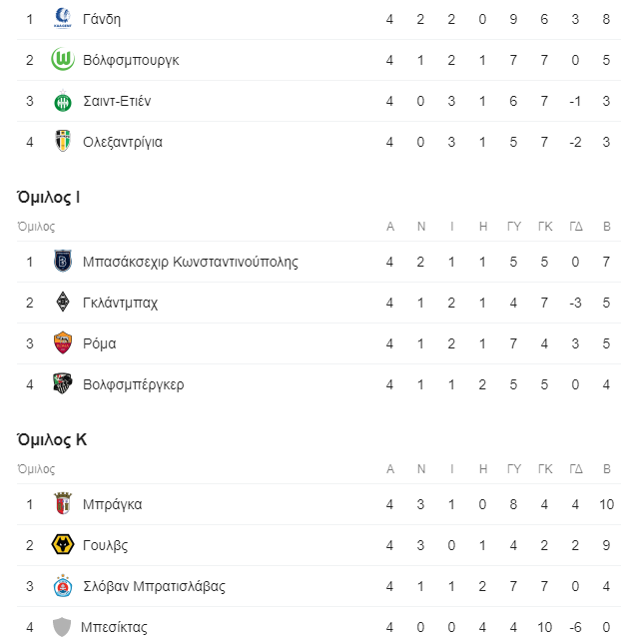Select the Ρόμα wolf crest icon
The width and height of the screenshot is (621, 642).
[63, 342]
